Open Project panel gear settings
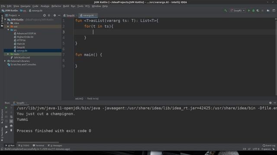This screenshot has height=155, width=277. tap(55, 15)
